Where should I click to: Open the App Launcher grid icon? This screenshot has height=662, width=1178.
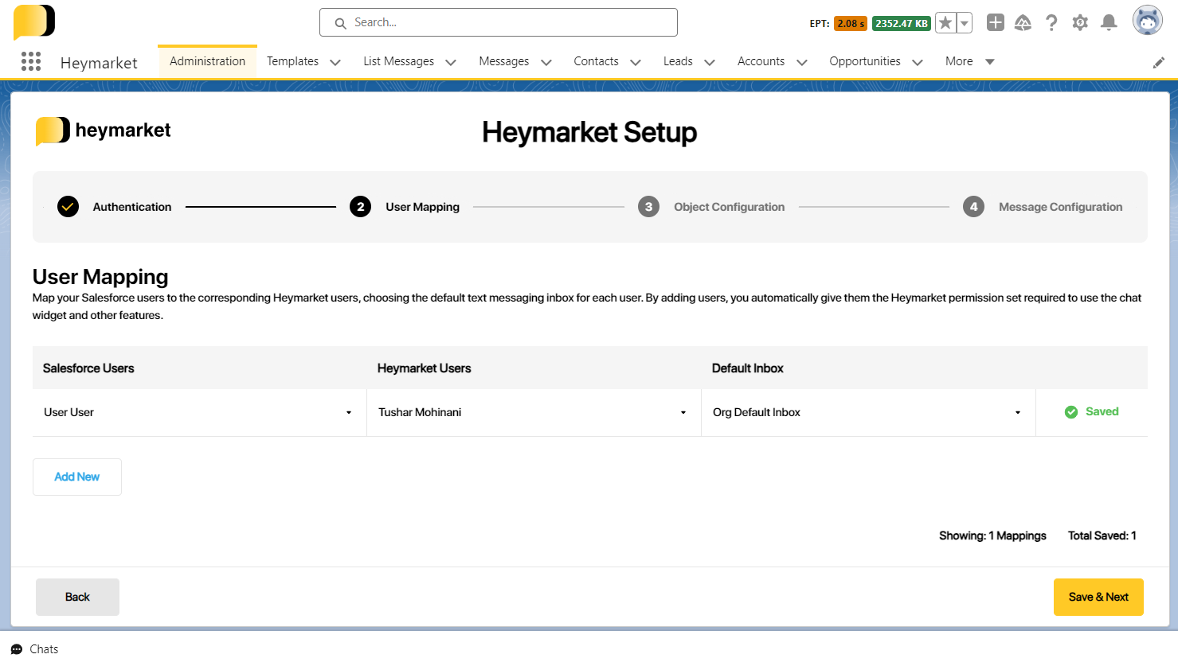31,61
